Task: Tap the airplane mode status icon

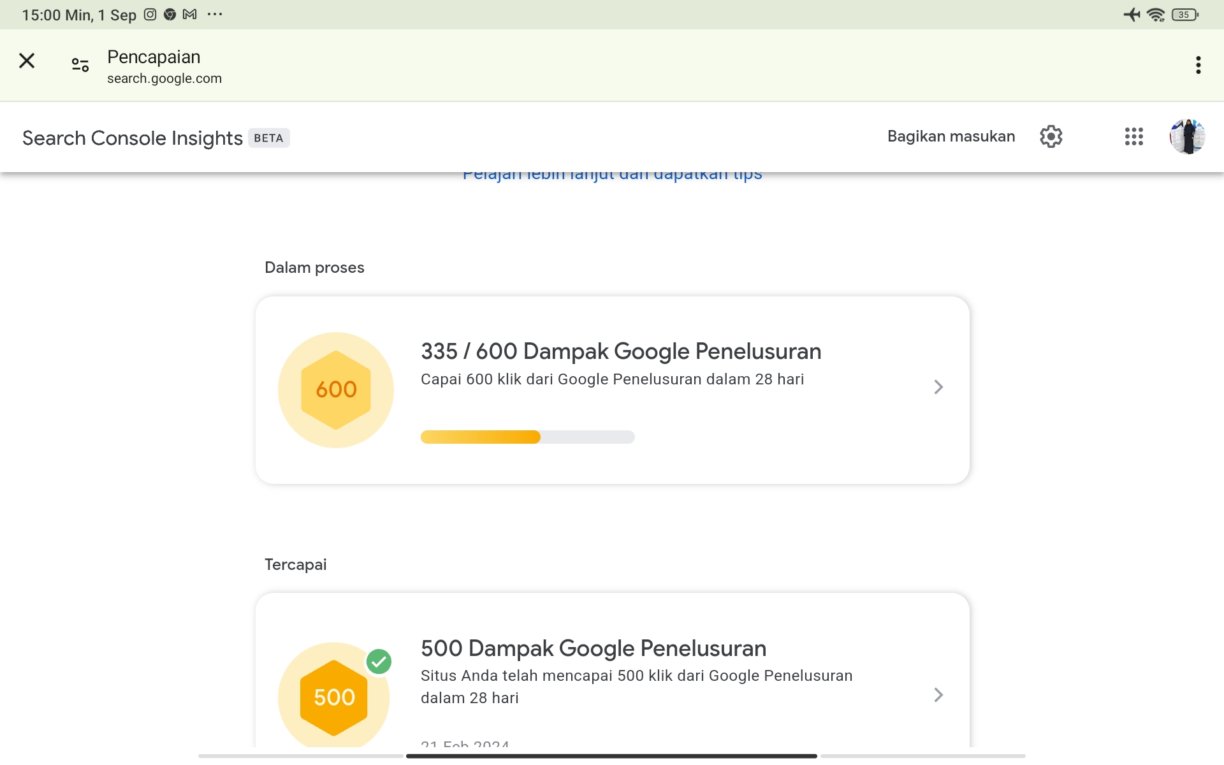Action: click(x=1132, y=15)
